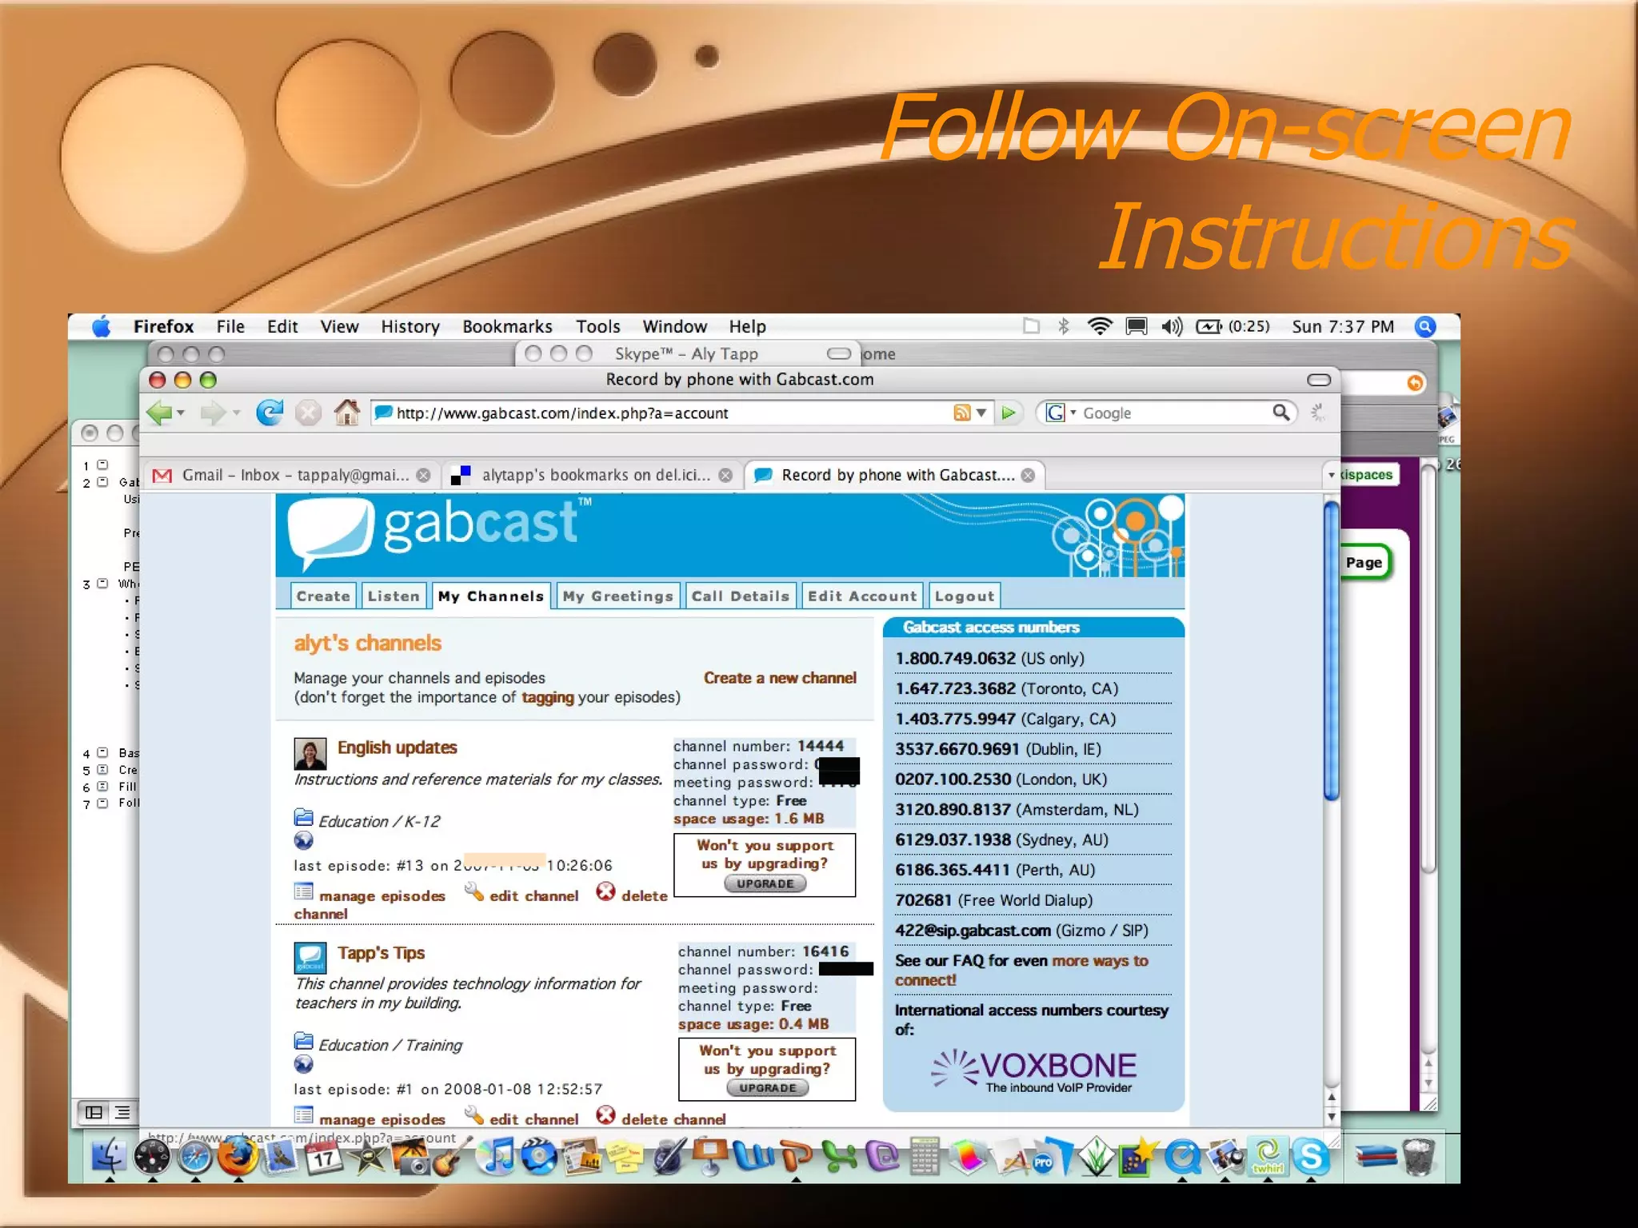Open the back button history dropdown
Image resolution: width=1638 pixels, height=1228 pixels.
(181, 413)
